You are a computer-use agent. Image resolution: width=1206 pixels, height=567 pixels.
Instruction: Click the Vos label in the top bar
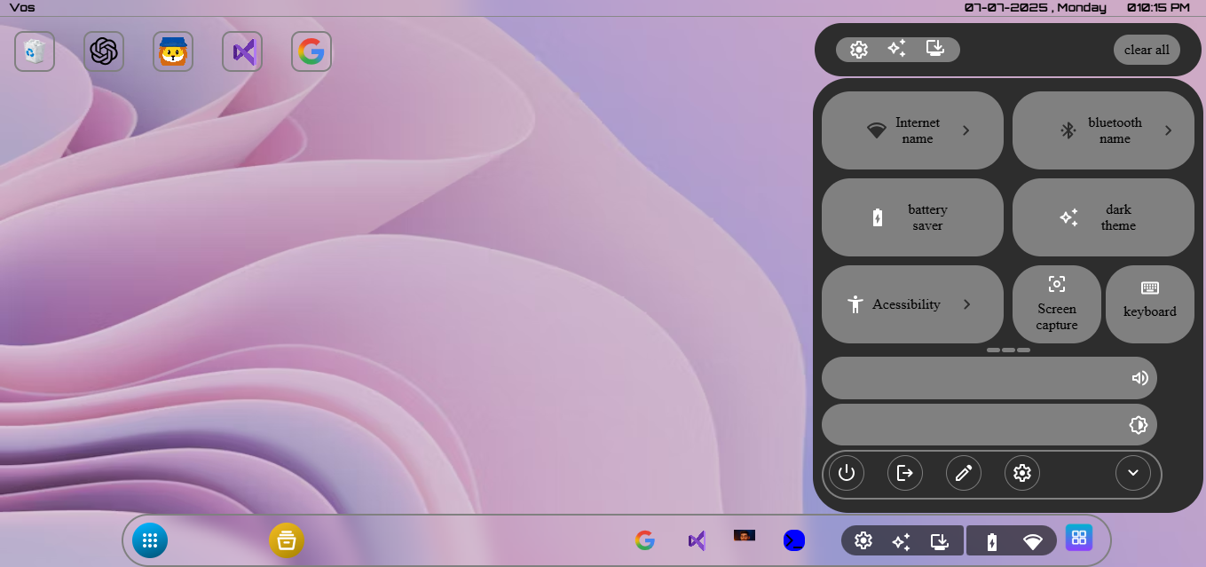point(22,7)
